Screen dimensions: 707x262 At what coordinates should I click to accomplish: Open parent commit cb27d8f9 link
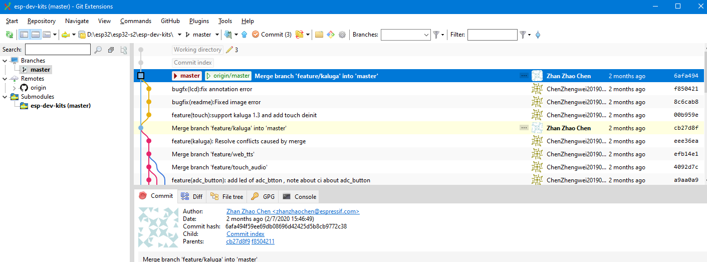[x=238, y=241]
